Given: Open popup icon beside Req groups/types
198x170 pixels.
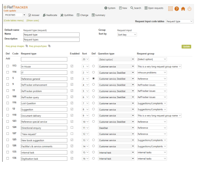Looking at the screenshot, I should pos(49,46).
